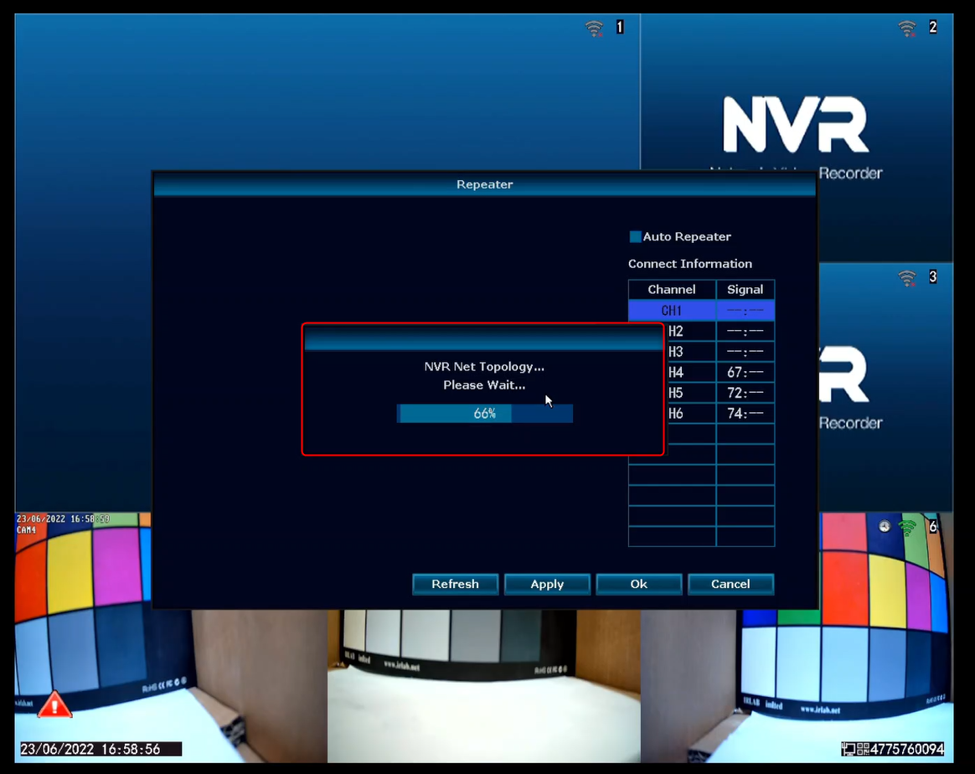Image resolution: width=975 pixels, height=774 pixels.
Task: Click the channel 1 Wi-Fi signal icon
Action: click(594, 28)
